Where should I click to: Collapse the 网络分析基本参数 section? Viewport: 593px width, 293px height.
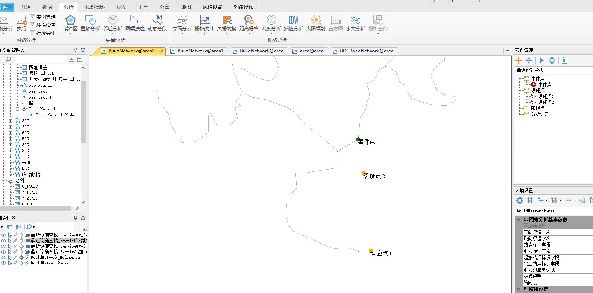[518, 219]
